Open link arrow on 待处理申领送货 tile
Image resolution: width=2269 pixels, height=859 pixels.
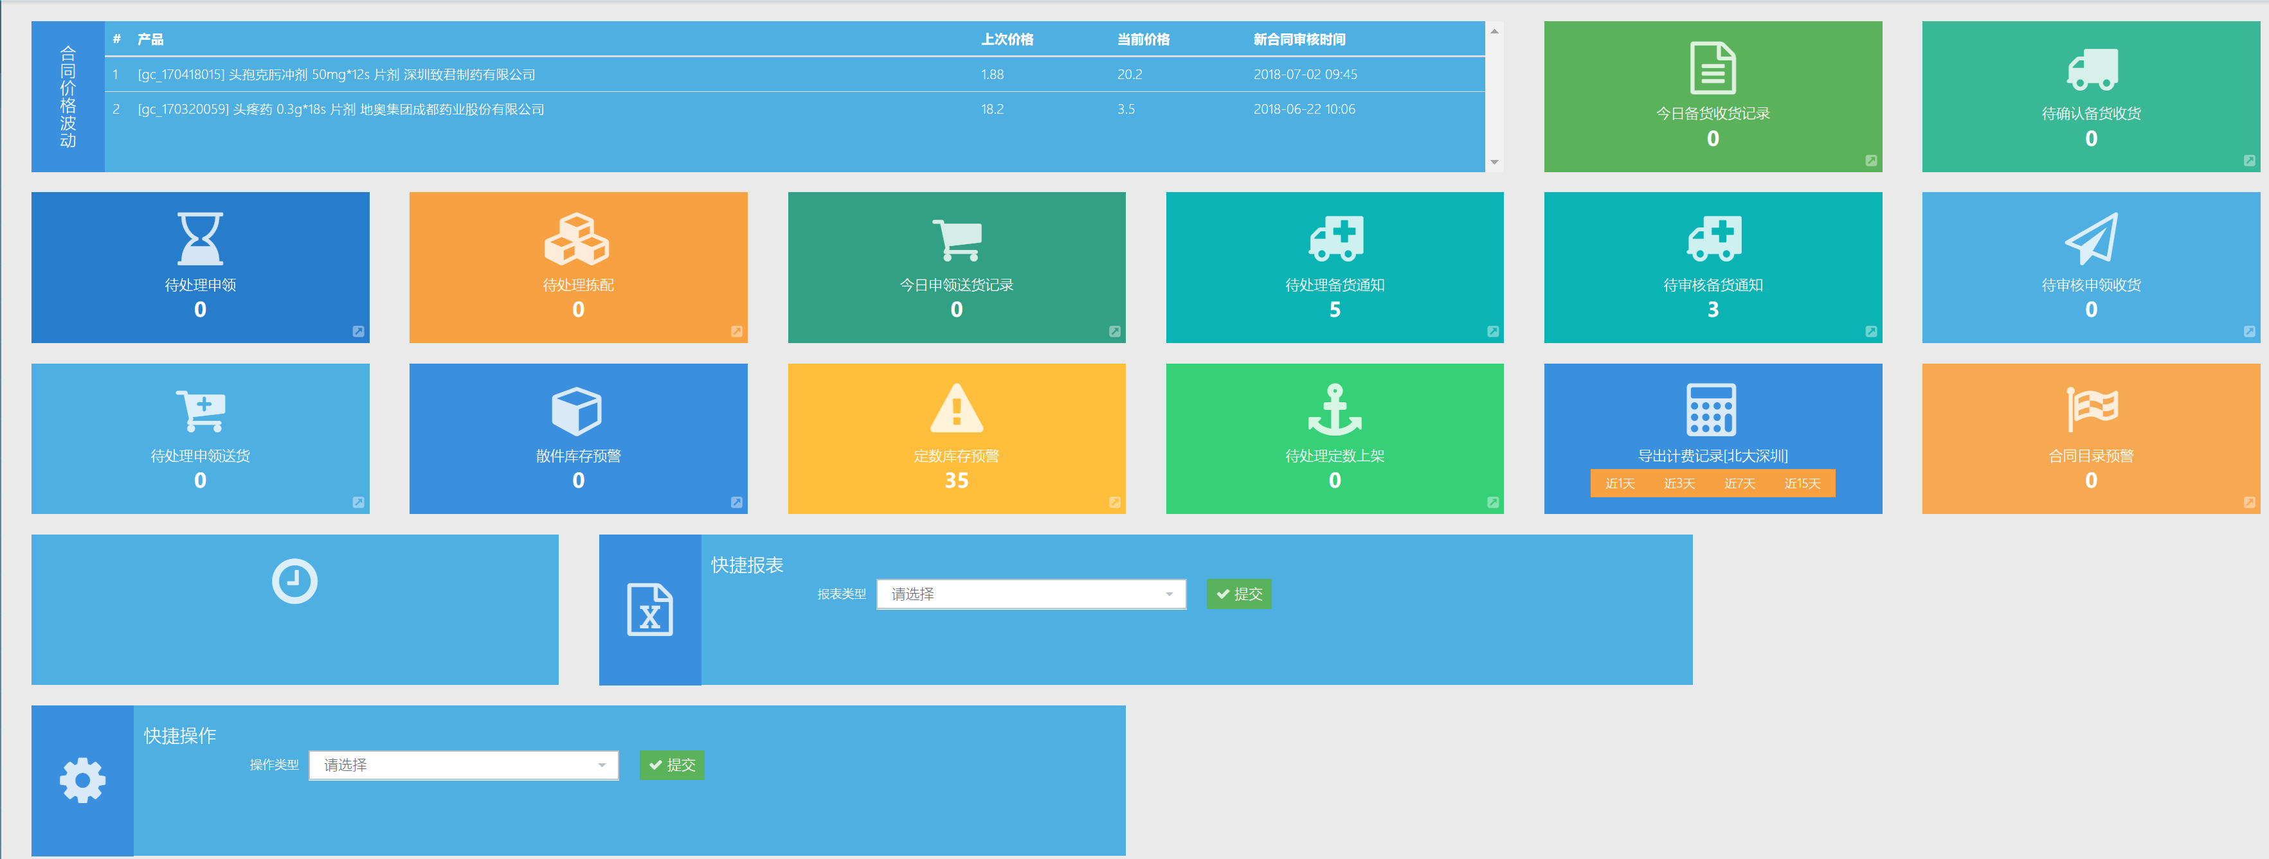(359, 502)
